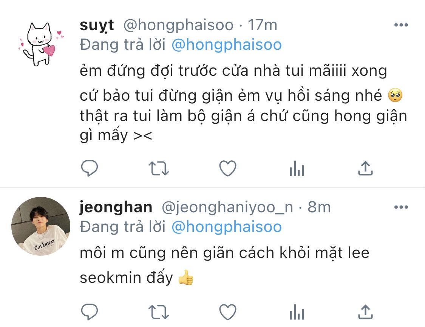Screen dimensions: 425x327
Task: Share jeonghan's tweet
Action: [x=365, y=312]
